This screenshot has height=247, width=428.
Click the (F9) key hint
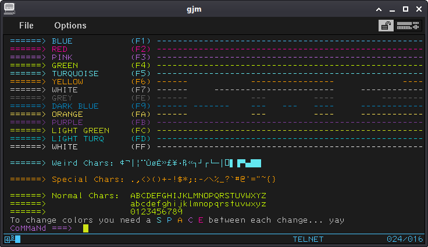click(141, 106)
